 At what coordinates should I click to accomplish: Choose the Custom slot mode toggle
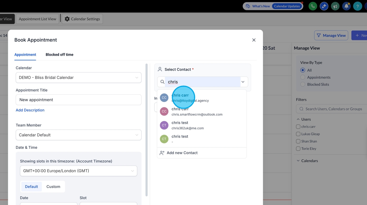tap(53, 187)
